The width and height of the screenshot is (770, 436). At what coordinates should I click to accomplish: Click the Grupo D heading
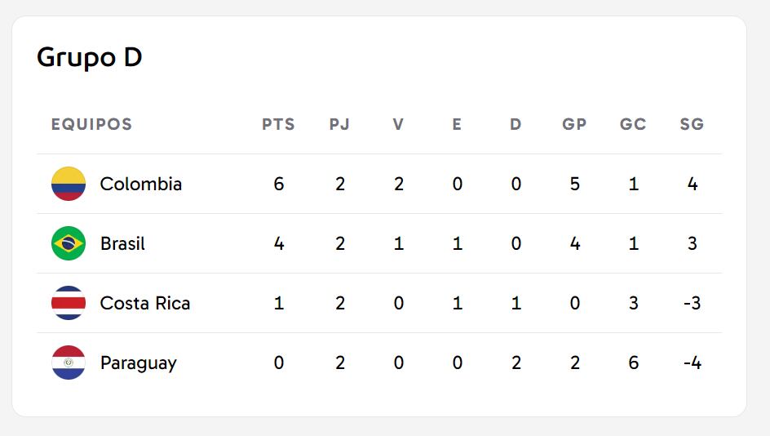[90, 58]
